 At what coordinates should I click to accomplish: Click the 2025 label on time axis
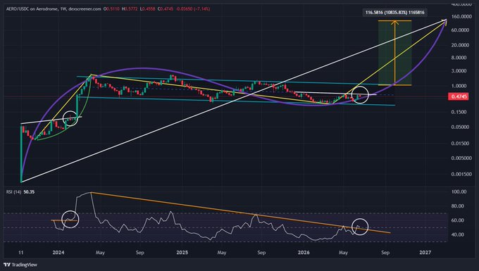[x=182, y=253]
